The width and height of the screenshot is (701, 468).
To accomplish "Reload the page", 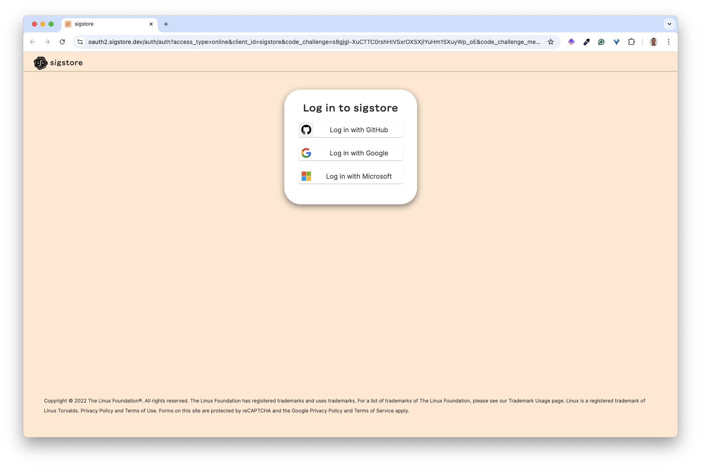I will pos(62,42).
